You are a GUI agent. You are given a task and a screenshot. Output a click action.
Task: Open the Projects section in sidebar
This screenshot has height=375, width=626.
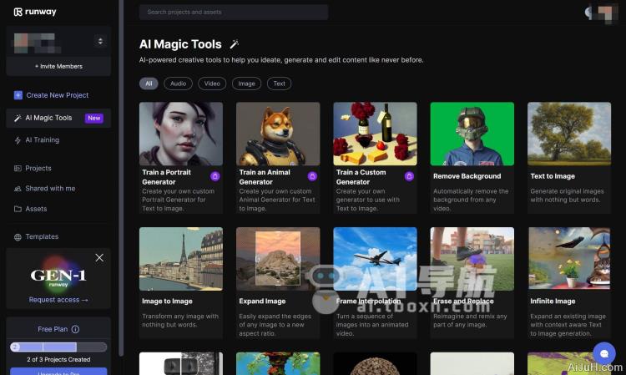tap(38, 168)
